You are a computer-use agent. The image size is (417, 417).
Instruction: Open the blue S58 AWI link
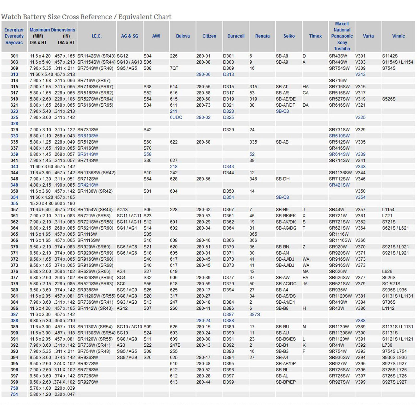[x=148, y=155]
